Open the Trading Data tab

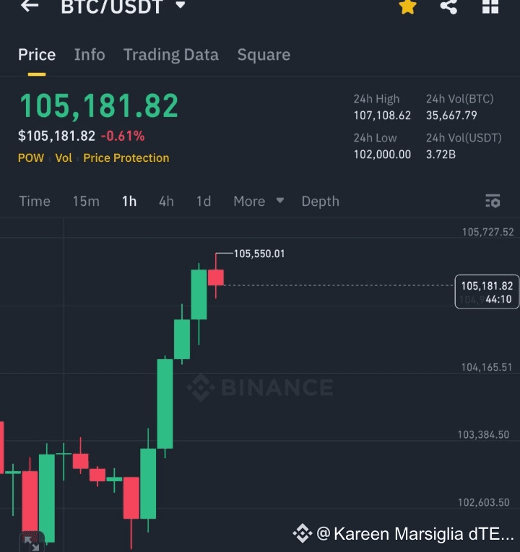click(171, 55)
